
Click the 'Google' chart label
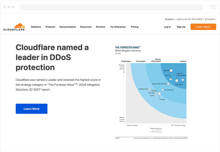click(x=162, y=100)
